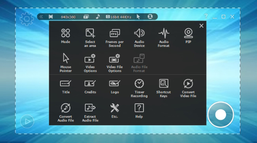
Task: Choose Select an area option
Action: click(90, 38)
